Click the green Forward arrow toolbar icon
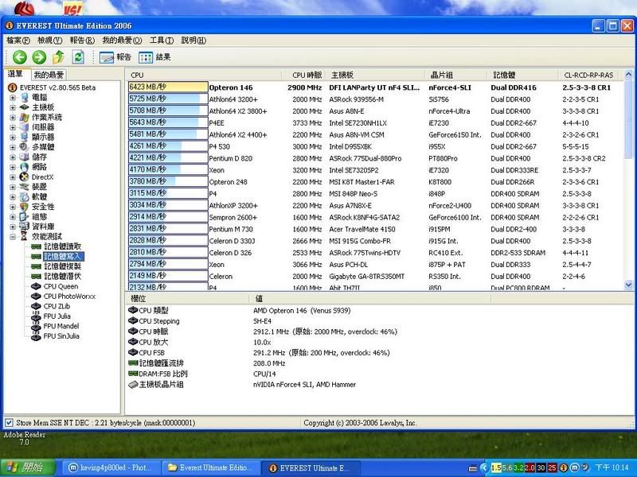The height and width of the screenshot is (477, 637). click(38, 57)
